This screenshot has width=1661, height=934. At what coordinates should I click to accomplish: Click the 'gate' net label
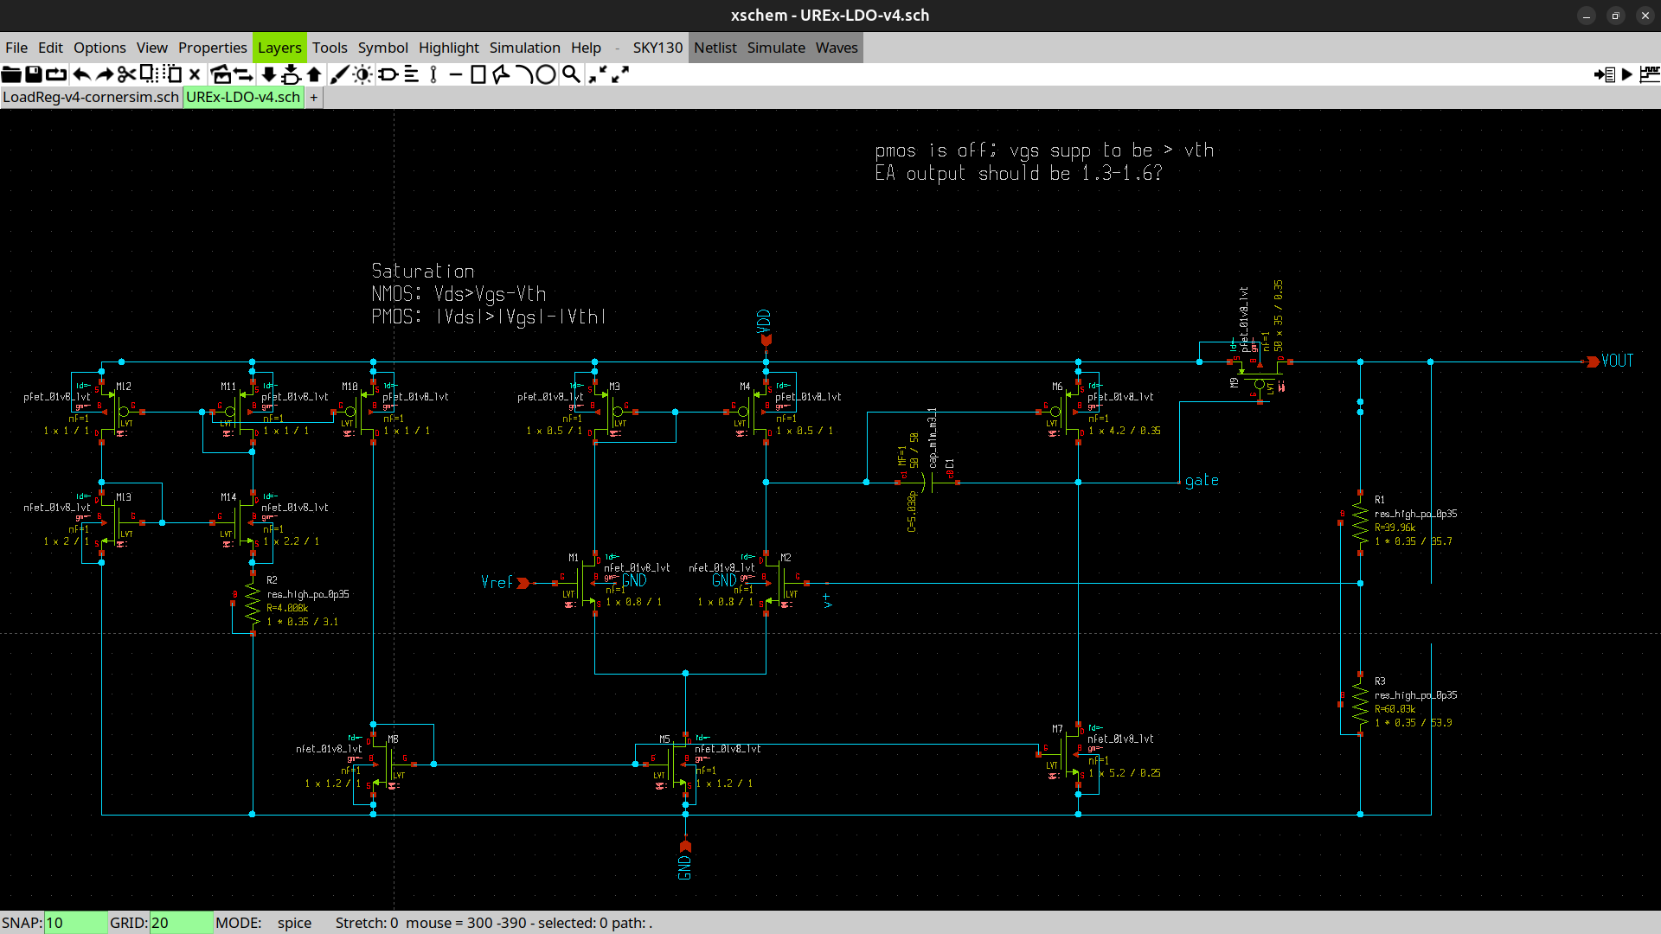pos(1202,481)
